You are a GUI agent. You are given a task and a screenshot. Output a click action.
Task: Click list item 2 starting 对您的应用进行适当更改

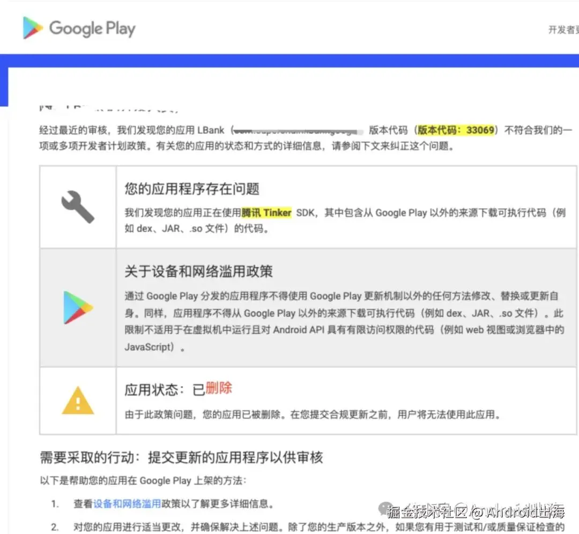pyautogui.click(x=319, y=527)
